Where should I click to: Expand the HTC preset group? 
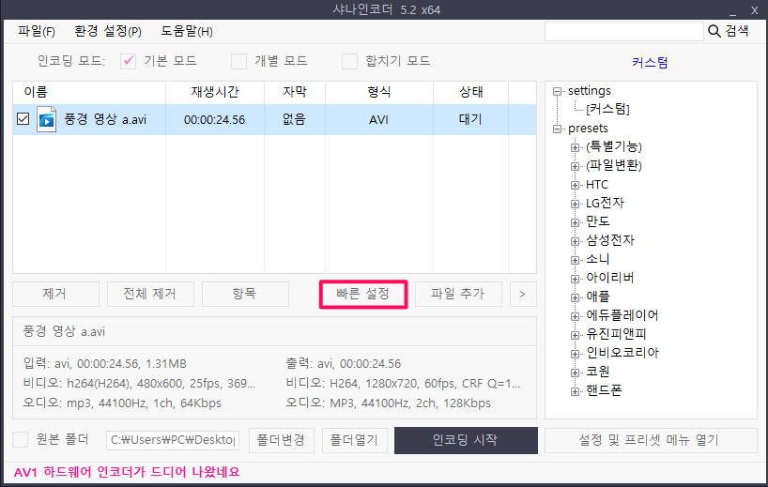coord(575,185)
